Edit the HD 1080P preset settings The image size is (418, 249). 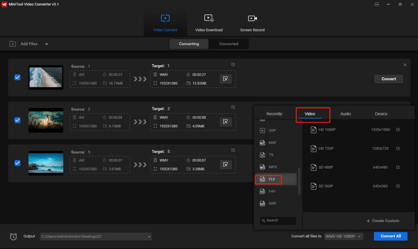point(398,130)
